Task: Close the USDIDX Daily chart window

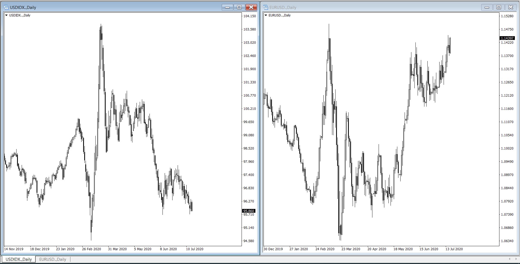Action: click(x=251, y=7)
